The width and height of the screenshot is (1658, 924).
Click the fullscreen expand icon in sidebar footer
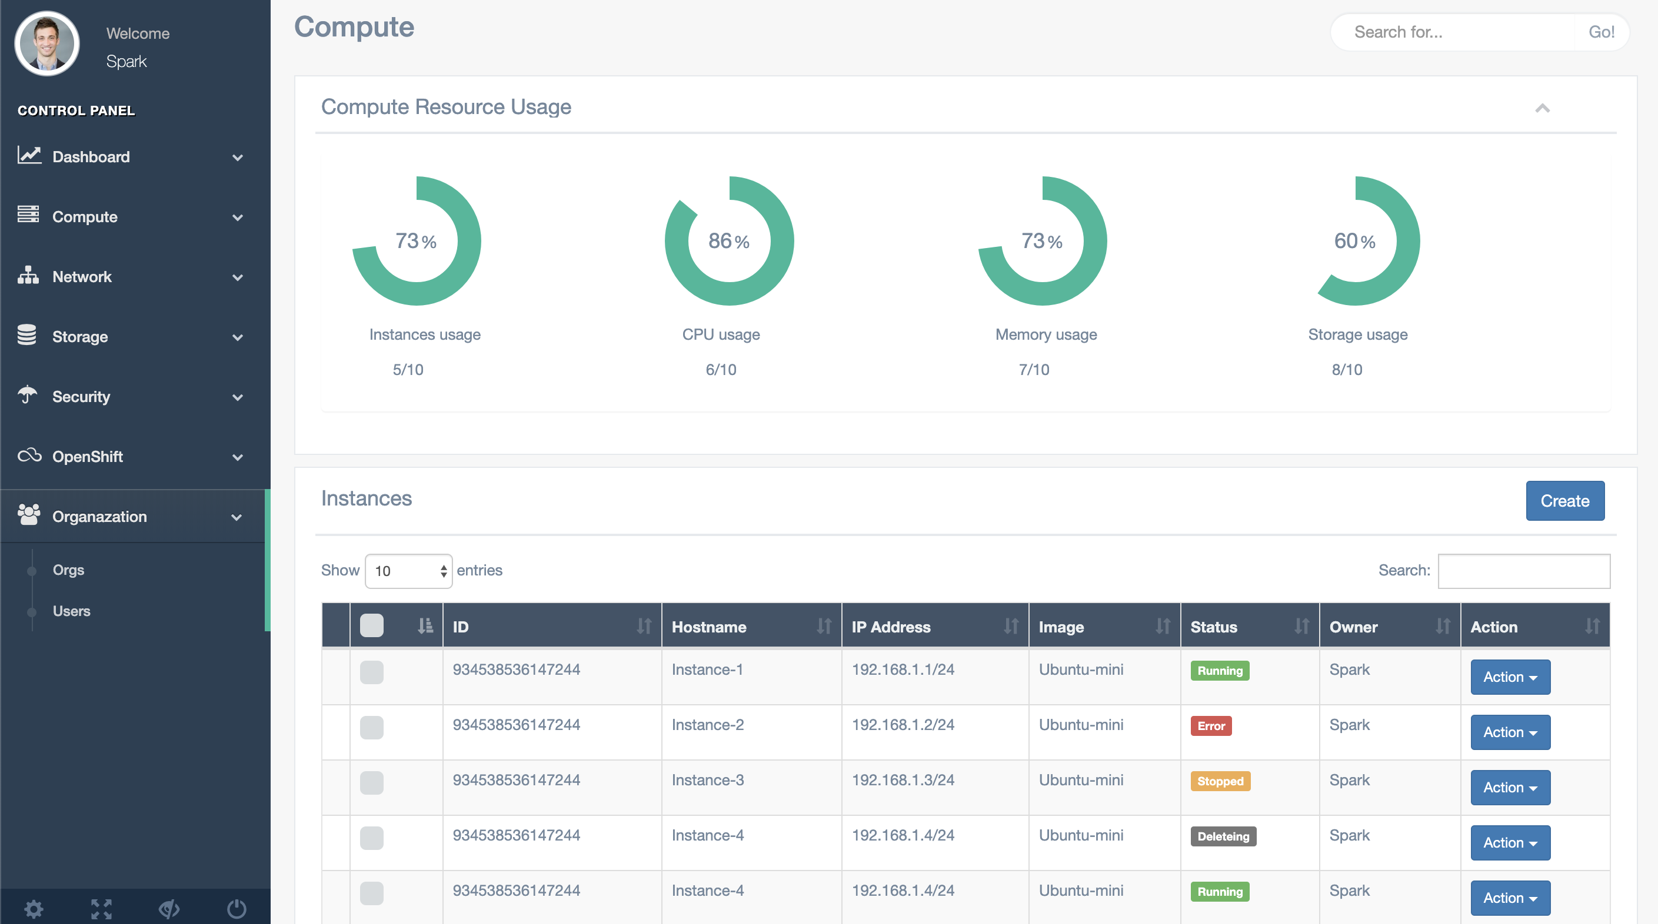click(101, 909)
